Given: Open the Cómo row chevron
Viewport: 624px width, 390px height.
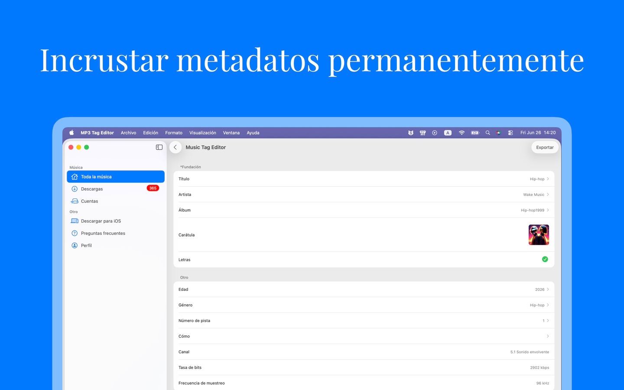Looking at the screenshot, I should point(548,336).
